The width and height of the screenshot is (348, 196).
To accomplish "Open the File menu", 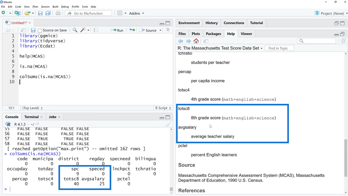I will (x=3, y=7).
